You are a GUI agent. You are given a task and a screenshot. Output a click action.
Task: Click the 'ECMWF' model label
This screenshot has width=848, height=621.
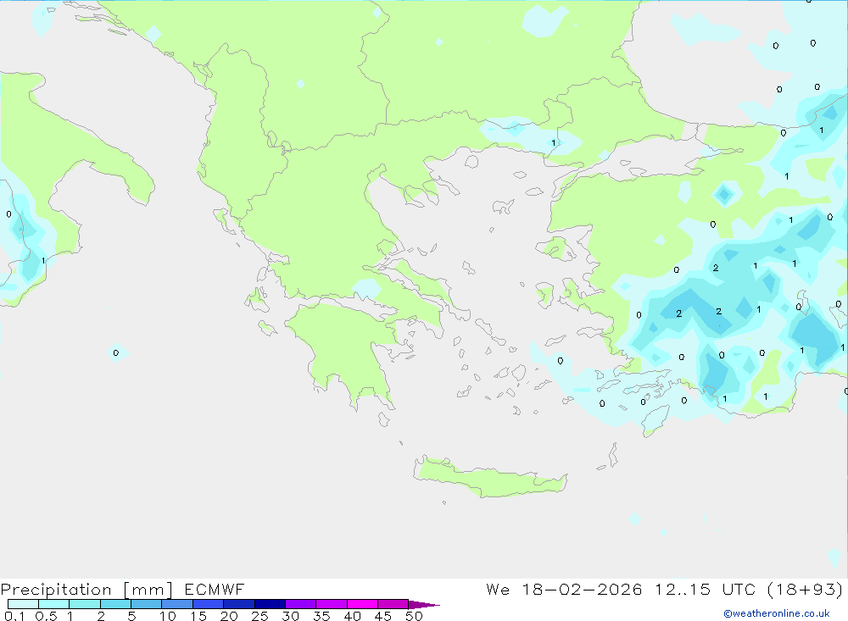(x=215, y=589)
